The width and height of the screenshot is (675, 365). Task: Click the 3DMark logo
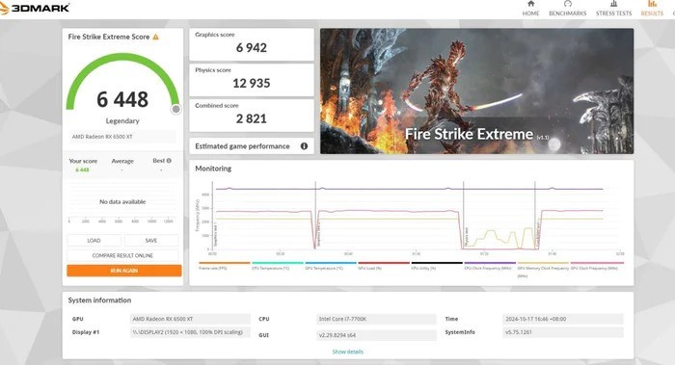pyautogui.click(x=36, y=8)
